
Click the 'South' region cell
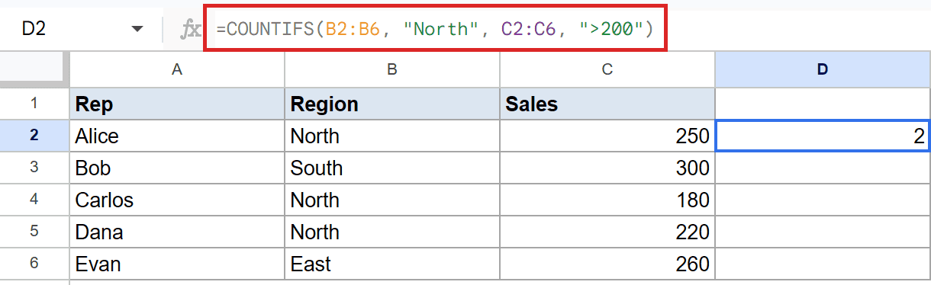coord(392,168)
